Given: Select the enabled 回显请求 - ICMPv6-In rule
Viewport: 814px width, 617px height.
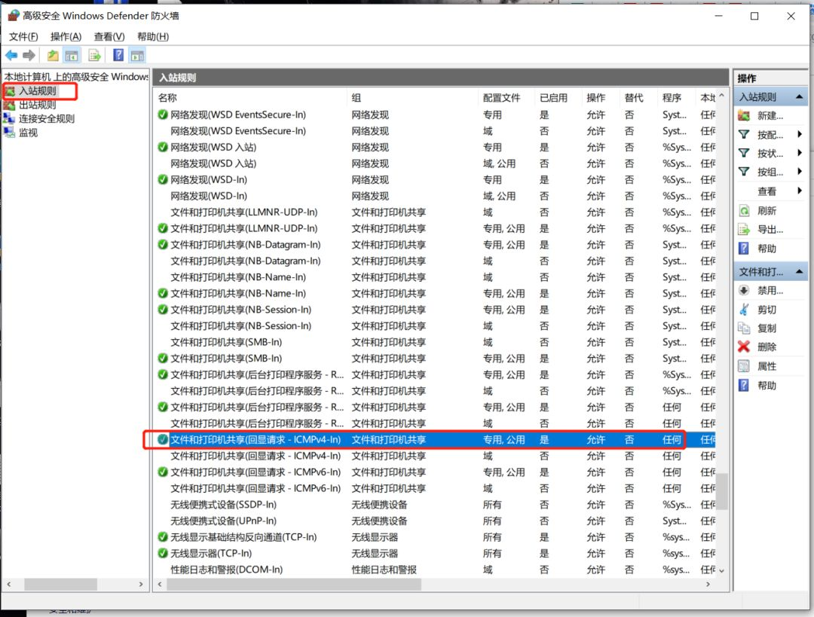Looking at the screenshot, I should (436, 472).
